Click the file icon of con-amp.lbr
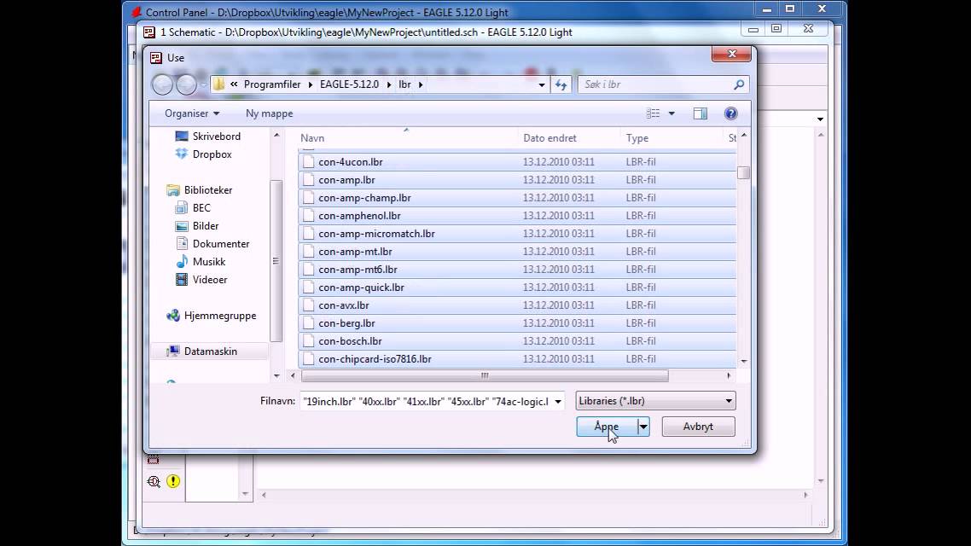 pos(308,179)
